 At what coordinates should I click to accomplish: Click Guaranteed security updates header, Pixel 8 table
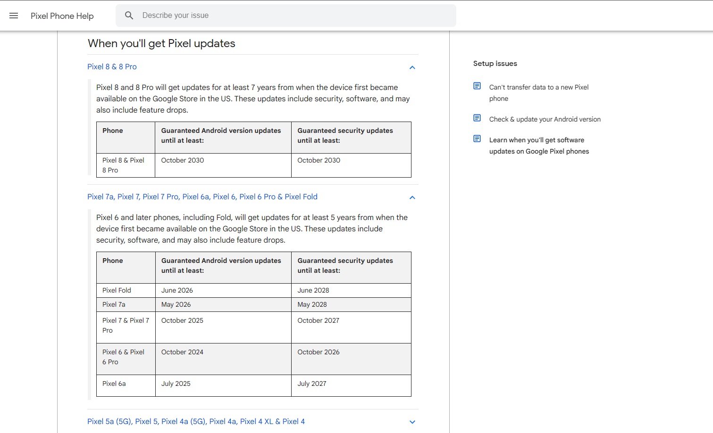tap(351, 138)
